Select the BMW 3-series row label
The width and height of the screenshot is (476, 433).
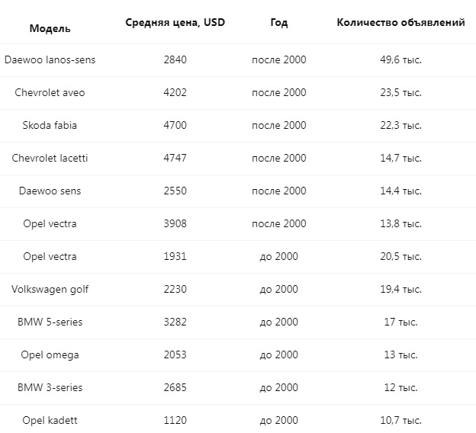(50, 387)
